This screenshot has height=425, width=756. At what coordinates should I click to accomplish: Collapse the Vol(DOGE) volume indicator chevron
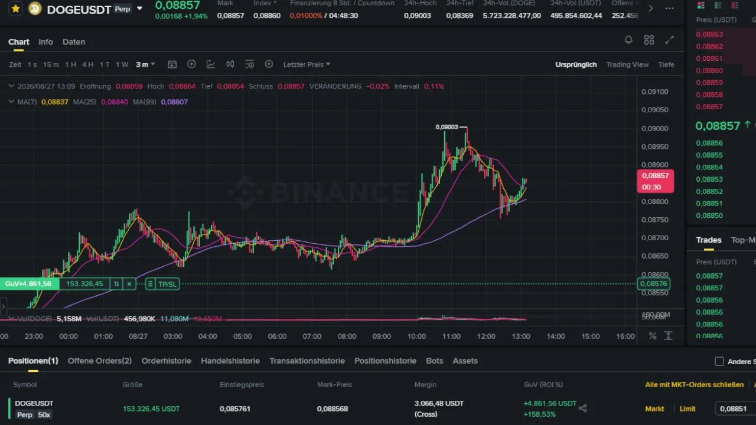coord(12,319)
